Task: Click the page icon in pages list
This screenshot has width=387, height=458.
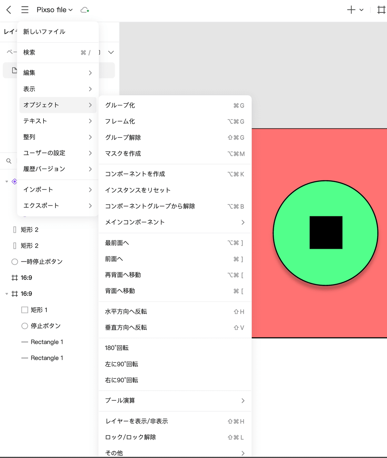Action: (15, 70)
